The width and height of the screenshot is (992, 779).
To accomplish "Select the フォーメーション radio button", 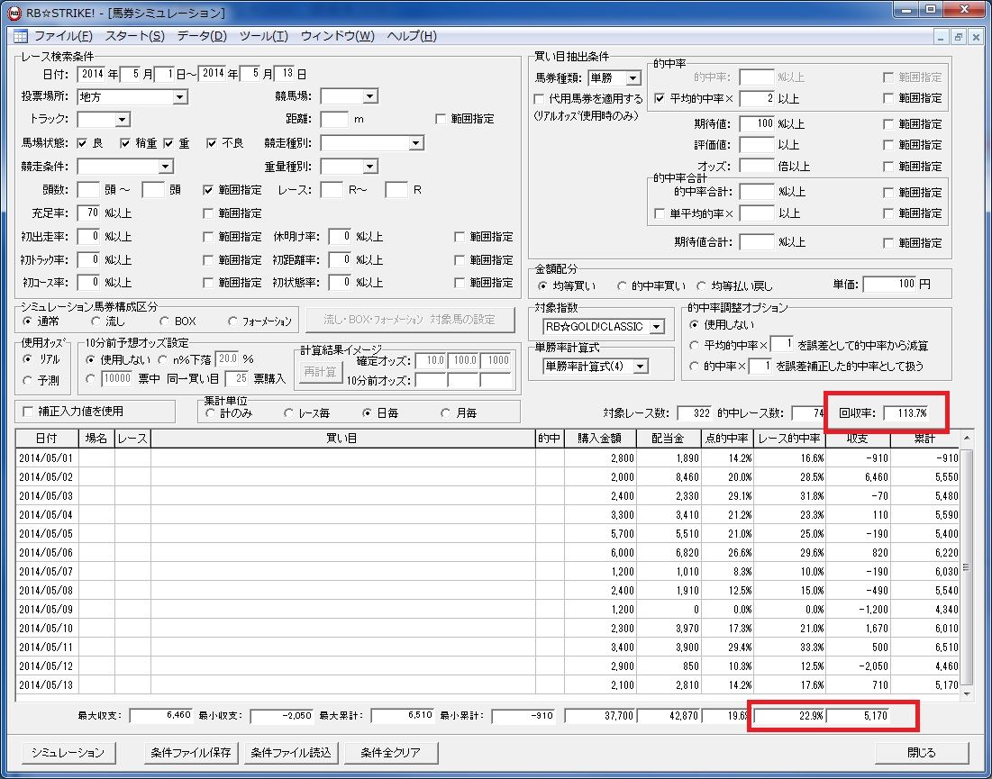I will click(x=232, y=322).
